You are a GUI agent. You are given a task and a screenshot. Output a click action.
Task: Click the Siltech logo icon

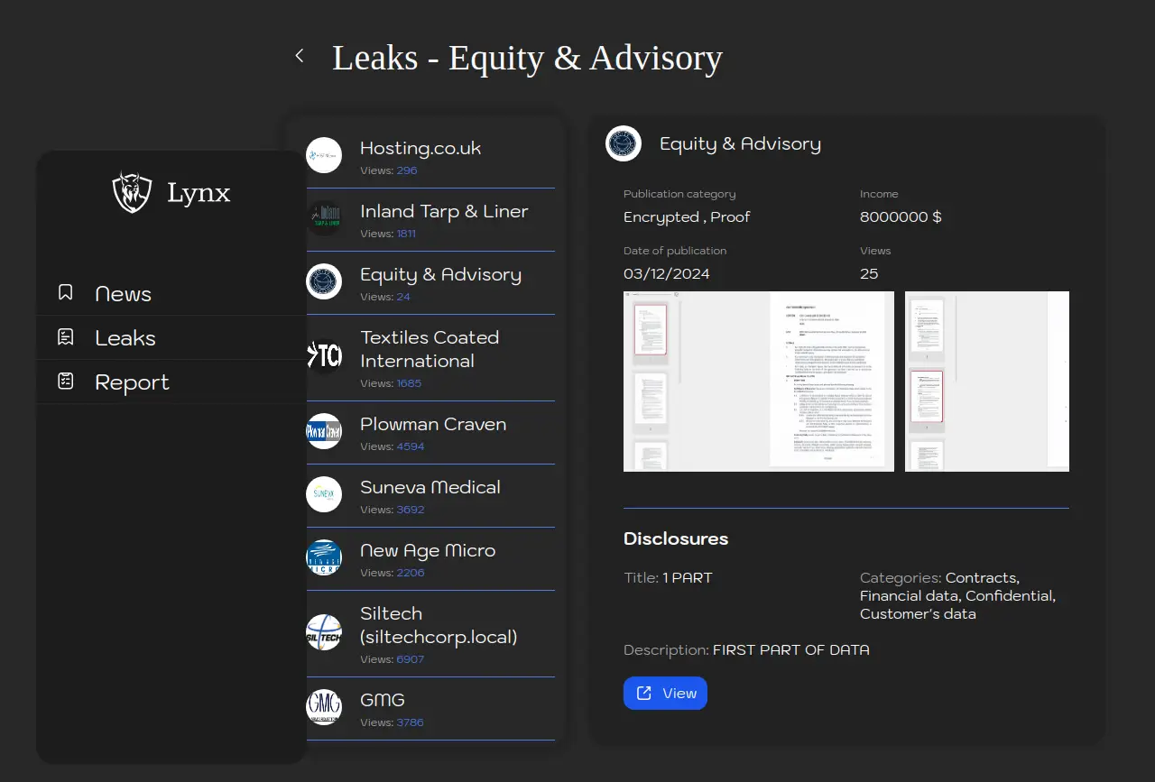324,631
